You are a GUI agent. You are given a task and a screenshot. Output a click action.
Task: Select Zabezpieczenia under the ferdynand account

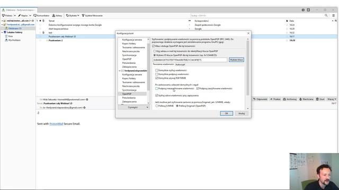pyautogui.click(x=129, y=101)
